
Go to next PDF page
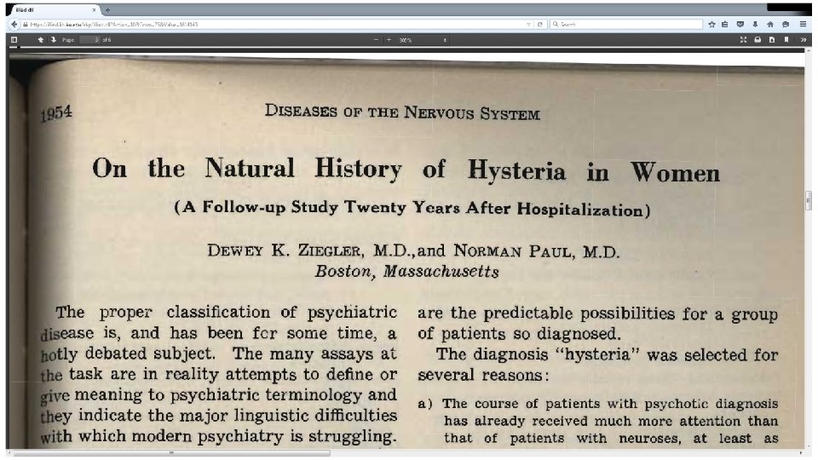[53, 40]
